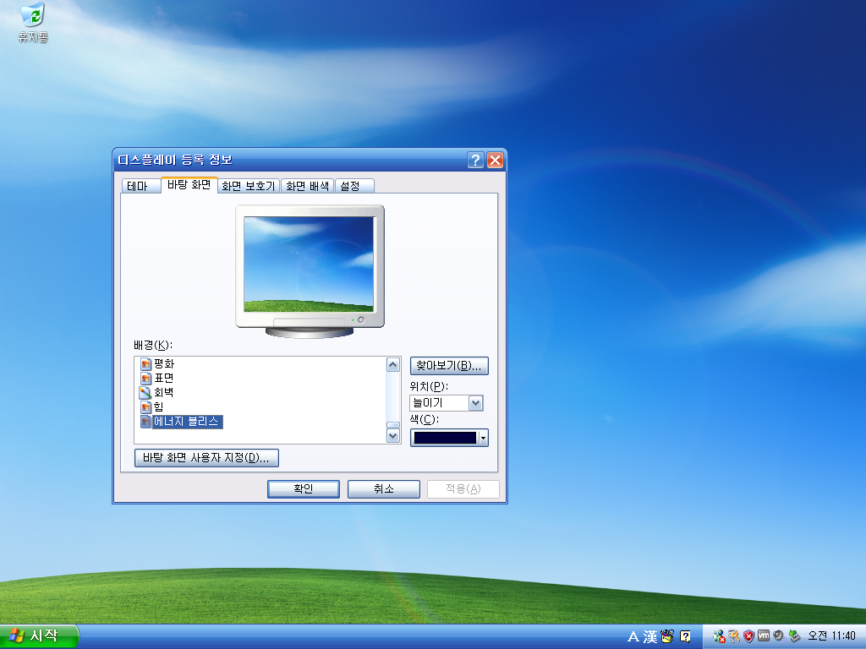
Task: Click the paint icon beside 회벽
Action: click(145, 393)
